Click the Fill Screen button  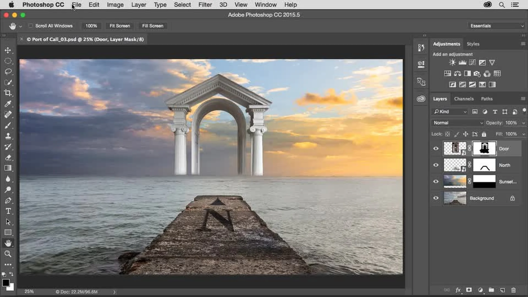pyautogui.click(x=153, y=26)
